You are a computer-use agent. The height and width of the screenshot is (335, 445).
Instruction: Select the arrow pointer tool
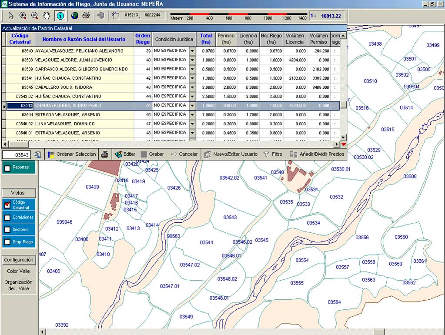11,16
